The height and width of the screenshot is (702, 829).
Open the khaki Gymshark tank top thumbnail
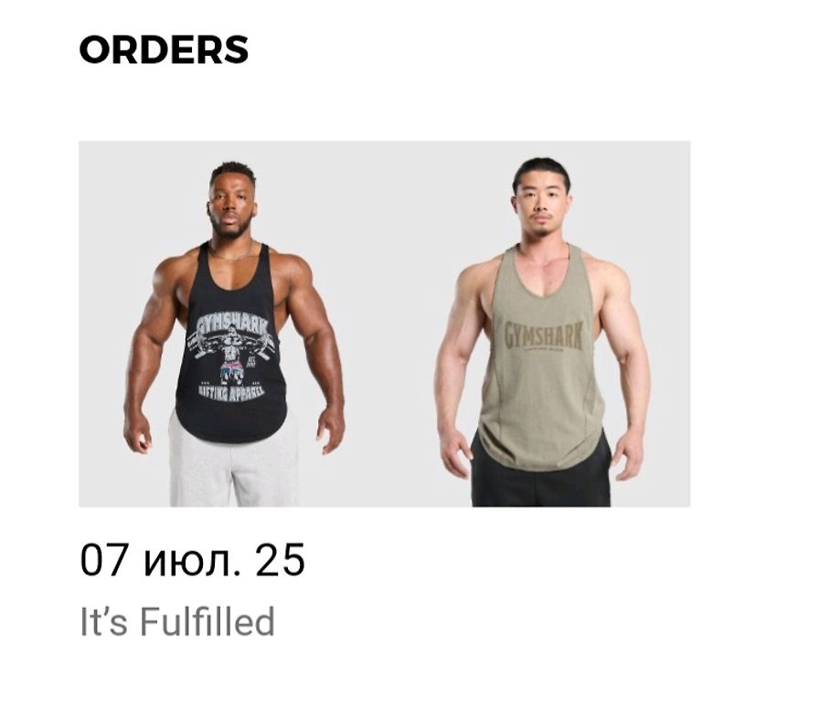click(x=537, y=324)
